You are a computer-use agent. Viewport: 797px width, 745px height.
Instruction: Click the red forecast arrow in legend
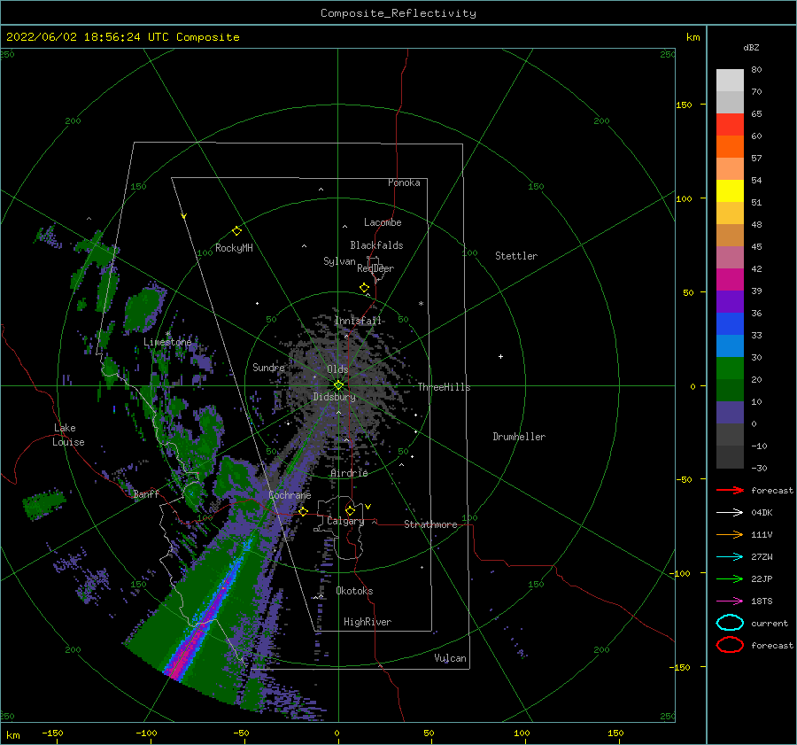[730, 490]
